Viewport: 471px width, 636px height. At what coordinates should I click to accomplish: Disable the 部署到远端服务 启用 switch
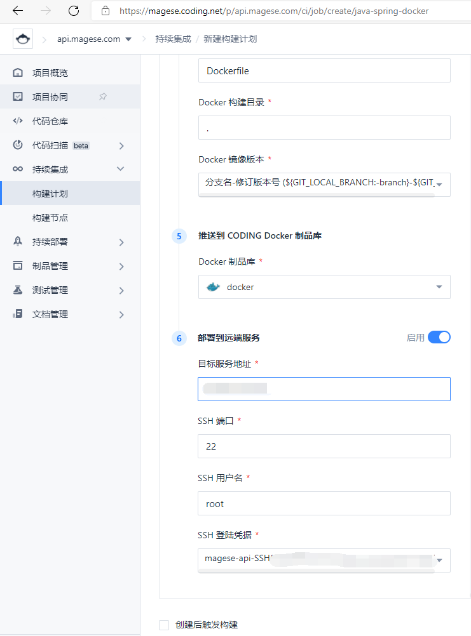(x=439, y=338)
